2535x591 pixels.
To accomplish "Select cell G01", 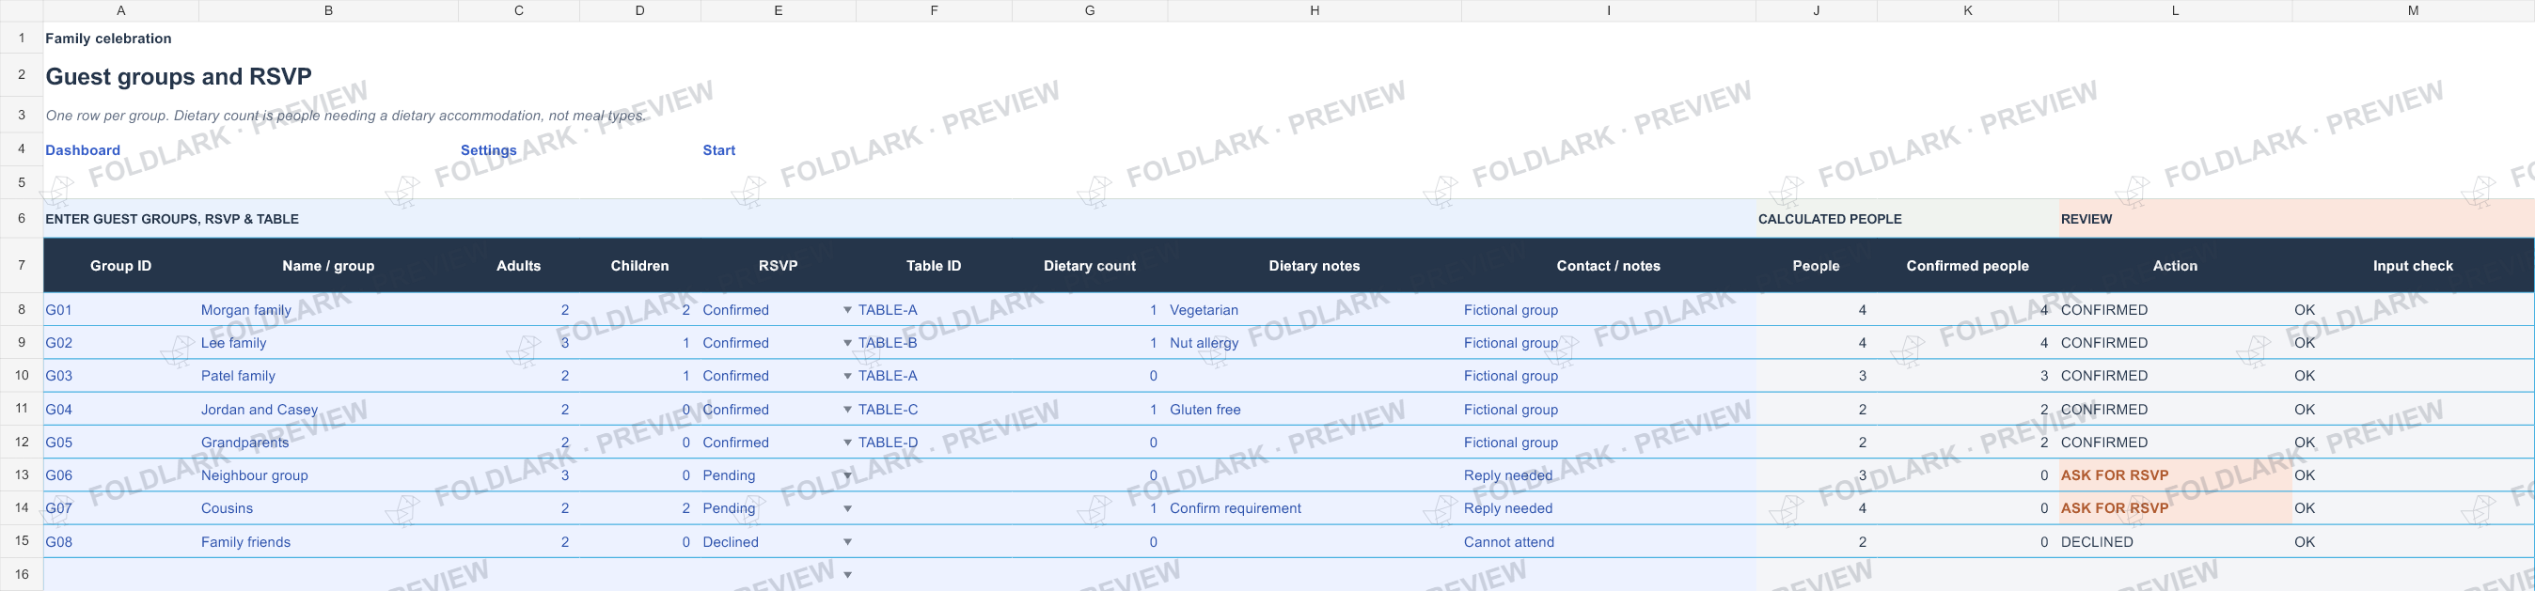I will tap(121, 310).
